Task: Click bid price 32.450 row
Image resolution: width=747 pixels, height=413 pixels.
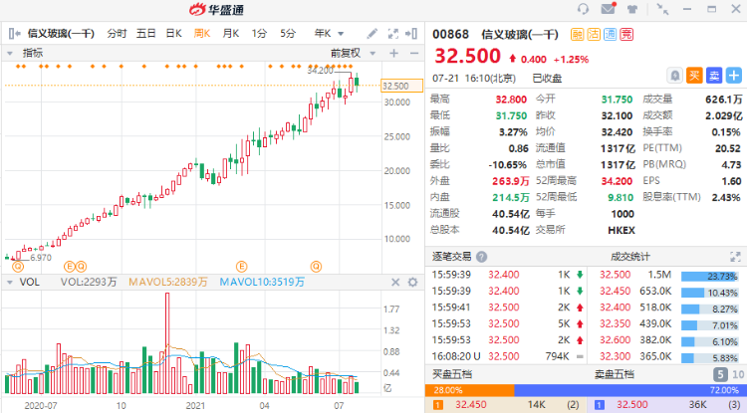Action: click(506, 405)
